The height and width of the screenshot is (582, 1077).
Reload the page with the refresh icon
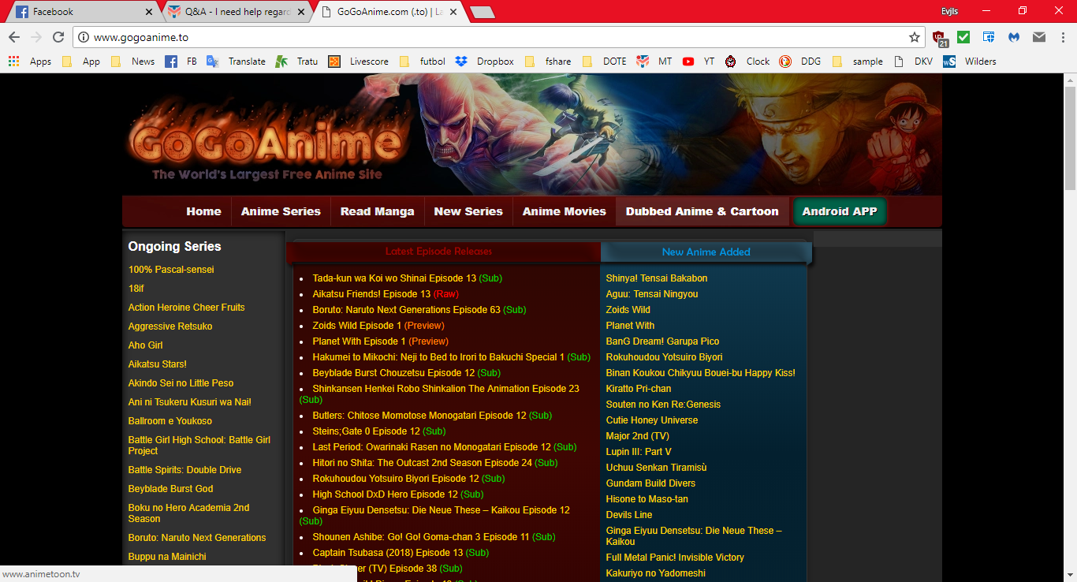[x=58, y=37]
